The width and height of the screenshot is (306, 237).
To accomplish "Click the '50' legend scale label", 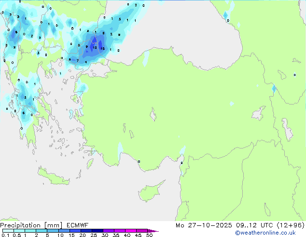I will tap(150, 235).
